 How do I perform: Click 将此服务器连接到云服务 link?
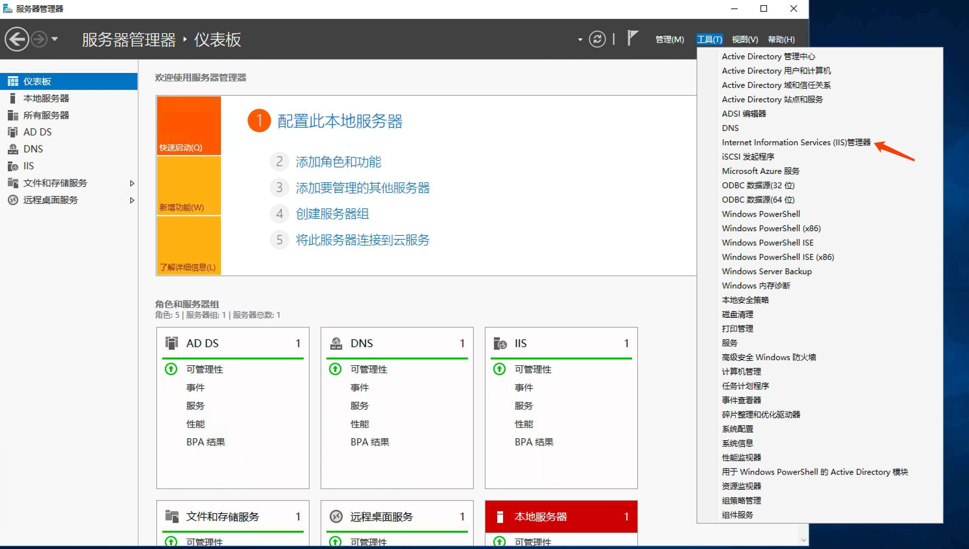coord(363,240)
